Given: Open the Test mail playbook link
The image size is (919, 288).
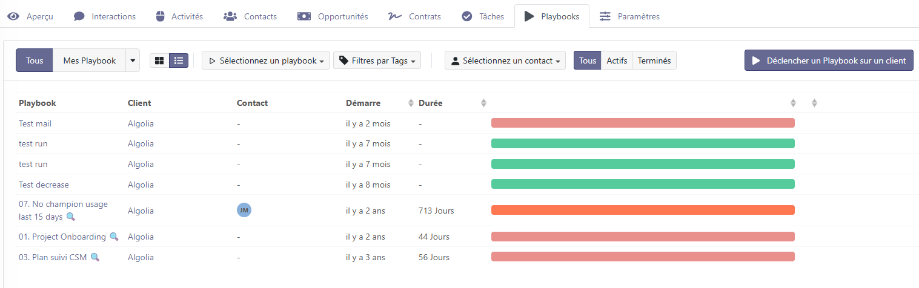Looking at the screenshot, I should (35, 123).
